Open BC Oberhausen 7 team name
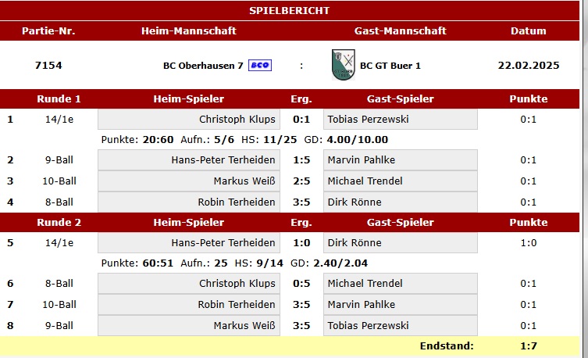588x358 pixels. [x=203, y=66]
